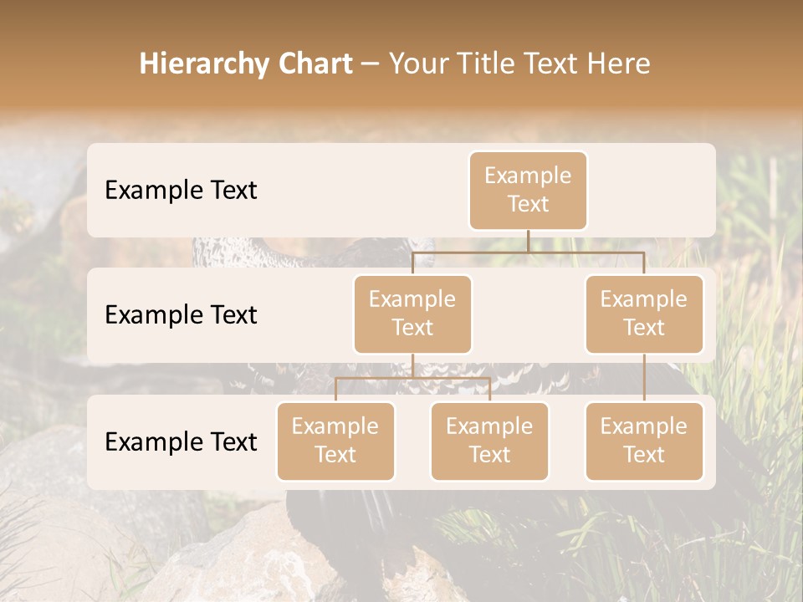Viewport: 803px width, 602px height.
Task: Select the third row's "Example Text" label
Action: (181, 441)
